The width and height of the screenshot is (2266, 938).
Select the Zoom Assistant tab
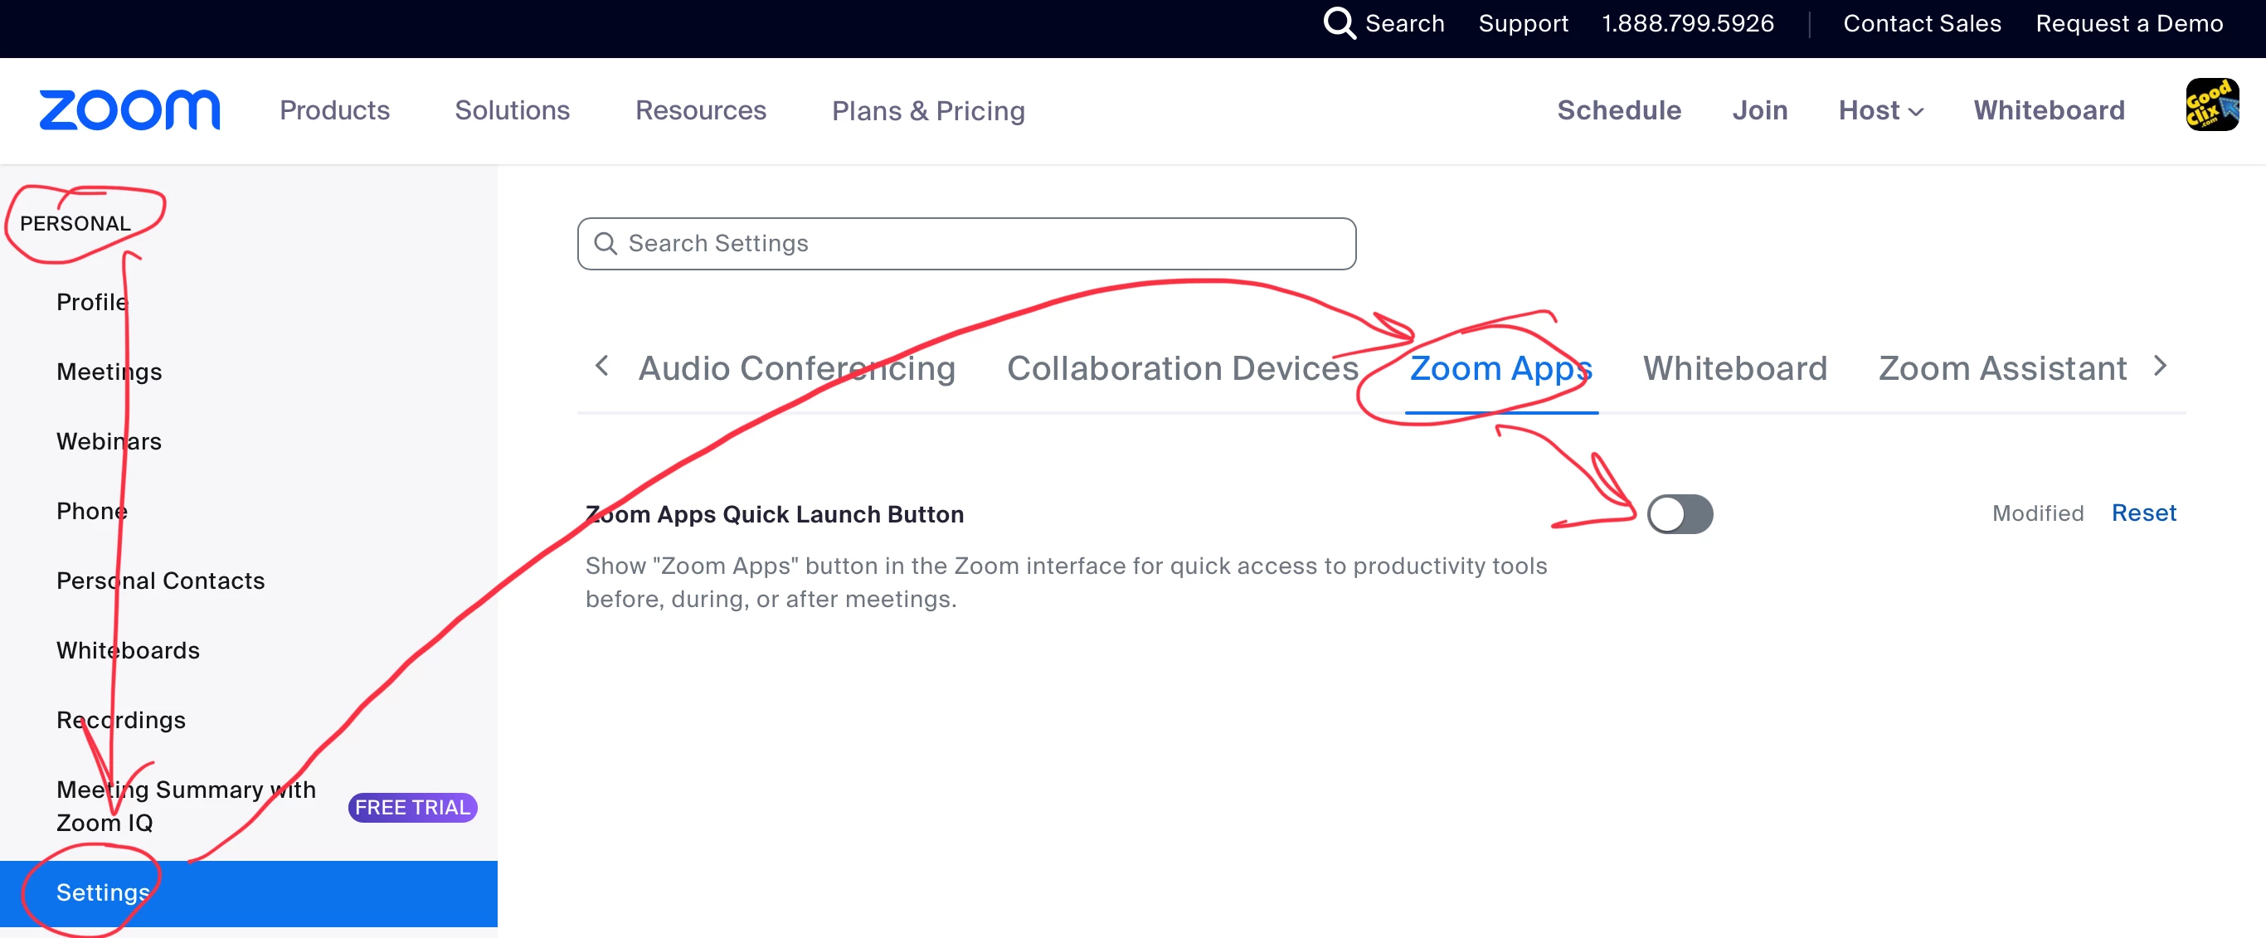point(2002,367)
